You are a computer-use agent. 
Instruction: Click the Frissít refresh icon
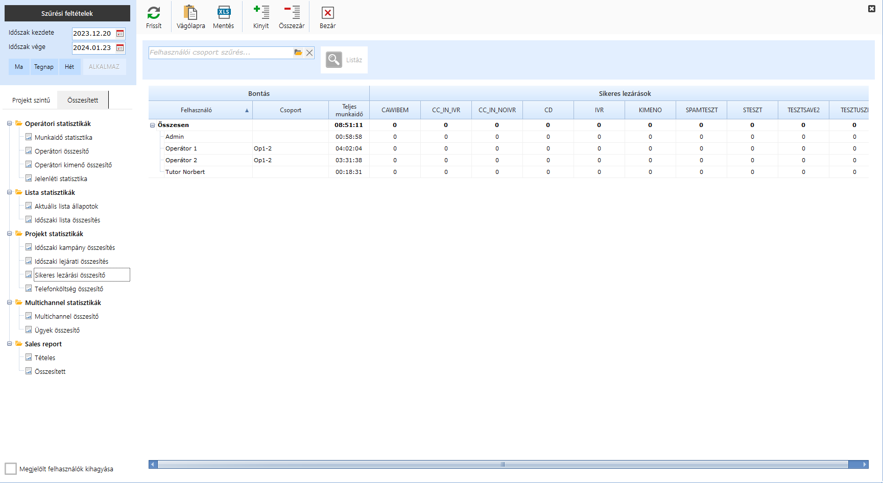154,13
